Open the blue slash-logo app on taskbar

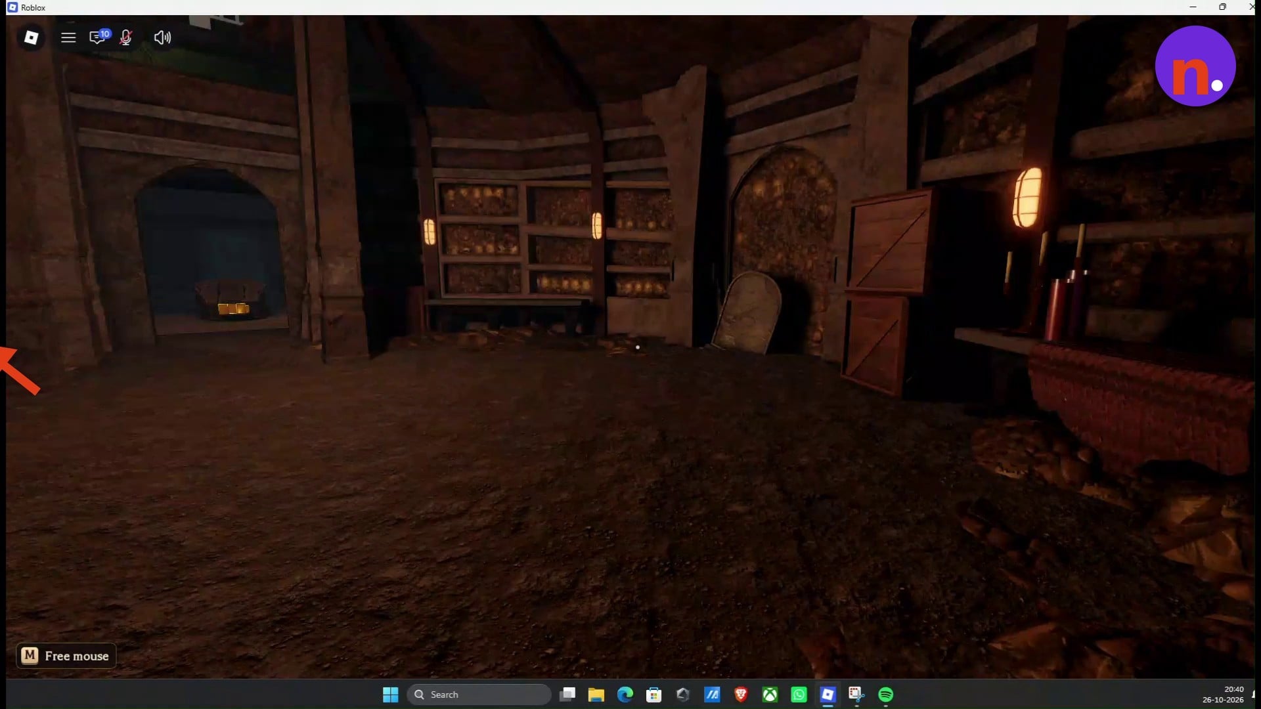point(712,695)
